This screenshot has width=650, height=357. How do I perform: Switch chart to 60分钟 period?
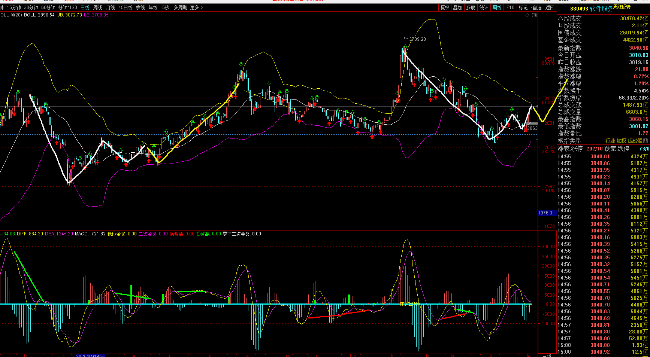48,7
